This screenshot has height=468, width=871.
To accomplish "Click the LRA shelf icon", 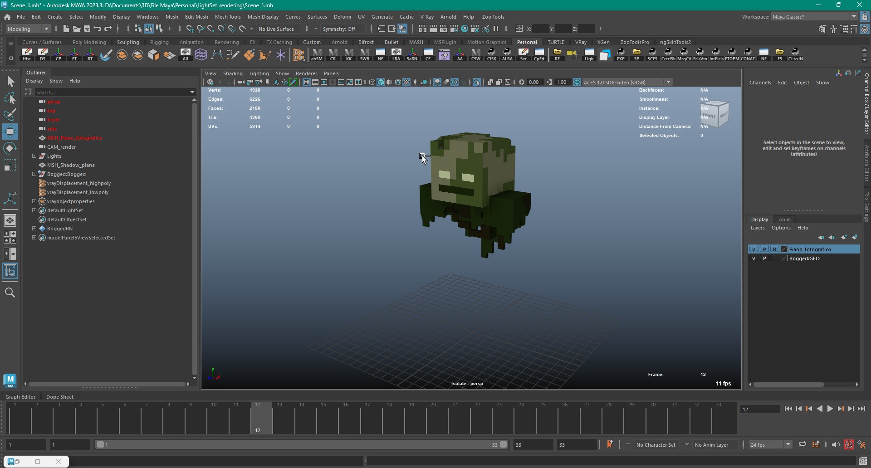I will click(x=396, y=54).
